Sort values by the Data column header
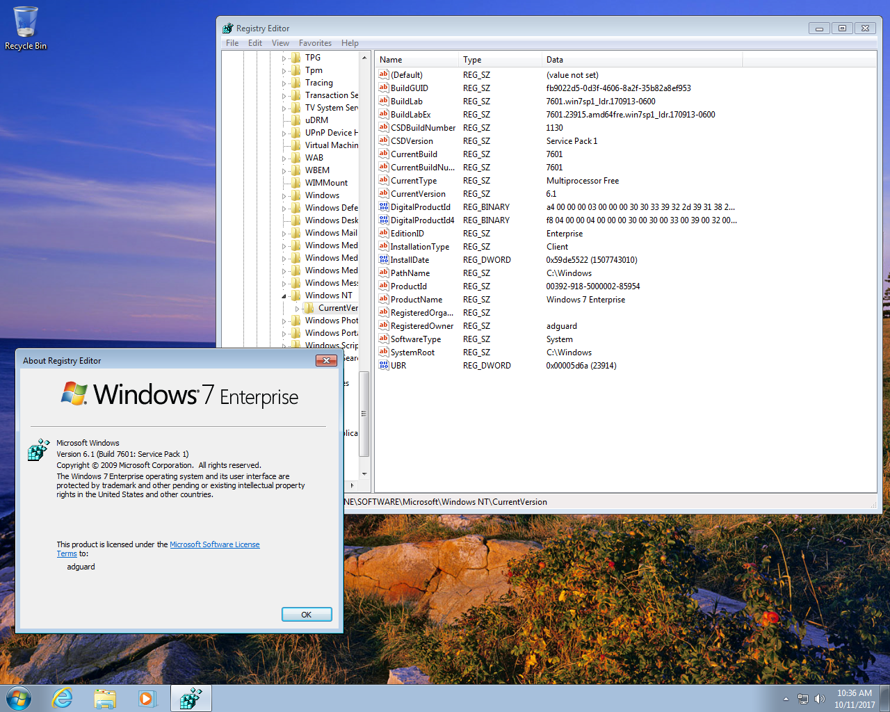 (642, 60)
